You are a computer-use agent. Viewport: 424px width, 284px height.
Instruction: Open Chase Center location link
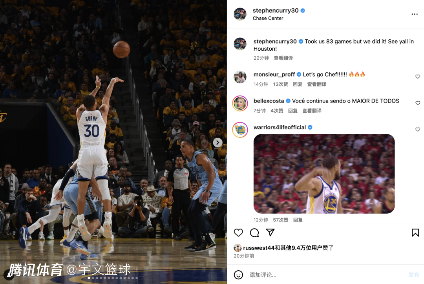tap(268, 18)
